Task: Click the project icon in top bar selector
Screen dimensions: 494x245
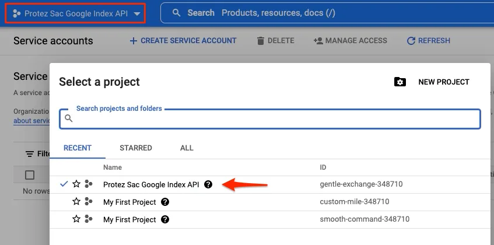Action: [17, 13]
